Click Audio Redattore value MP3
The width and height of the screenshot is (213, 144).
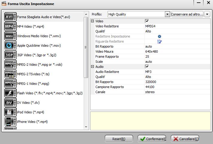pos(148,72)
